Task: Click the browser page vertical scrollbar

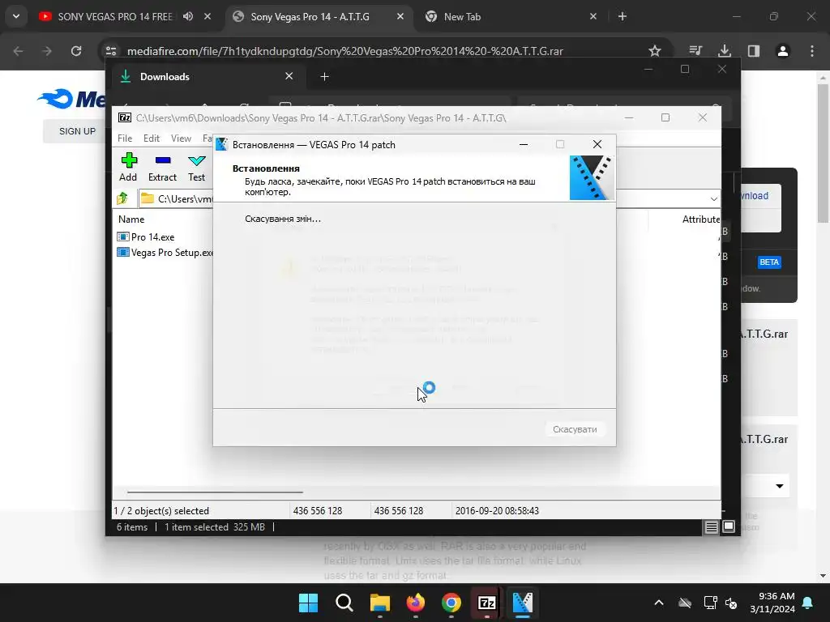Action: (823, 153)
